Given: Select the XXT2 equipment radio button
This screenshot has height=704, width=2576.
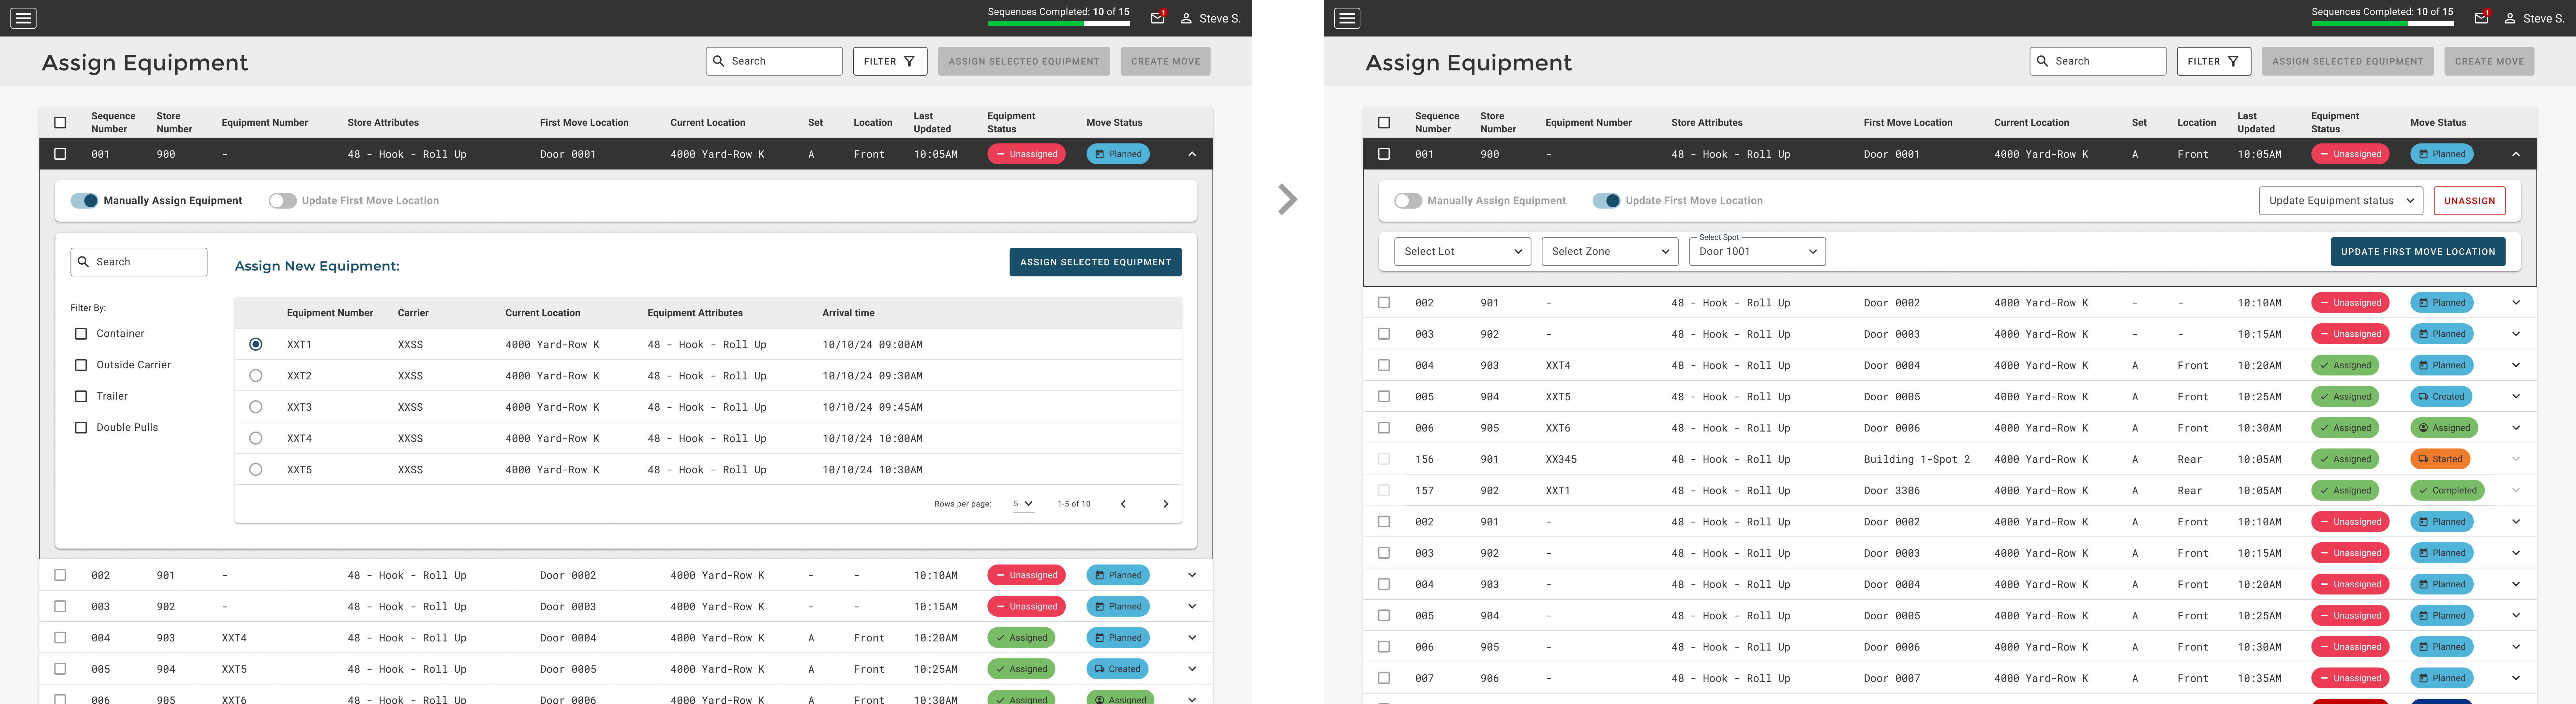Looking at the screenshot, I should click(x=256, y=376).
